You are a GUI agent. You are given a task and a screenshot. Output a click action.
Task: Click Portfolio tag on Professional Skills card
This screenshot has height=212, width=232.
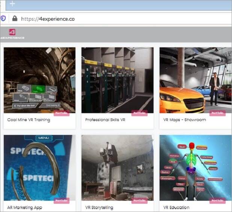[140, 113]
